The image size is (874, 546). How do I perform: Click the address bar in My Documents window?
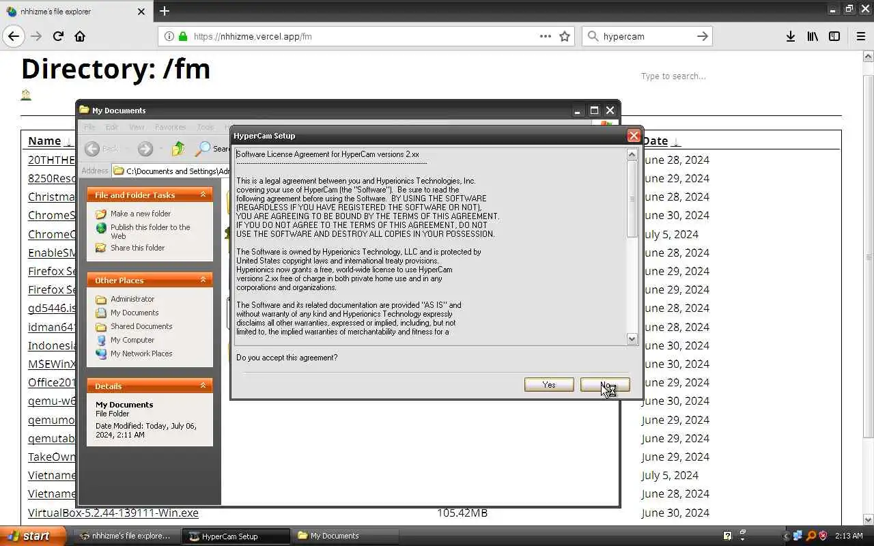click(x=171, y=171)
